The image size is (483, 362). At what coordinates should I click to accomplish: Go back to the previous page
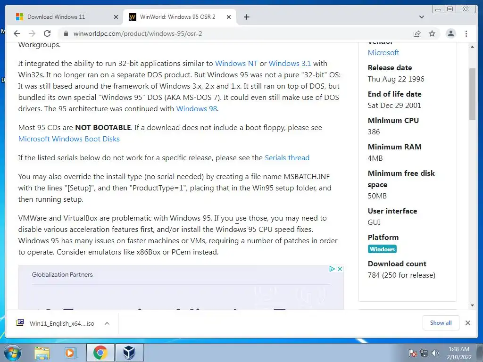tap(17, 33)
